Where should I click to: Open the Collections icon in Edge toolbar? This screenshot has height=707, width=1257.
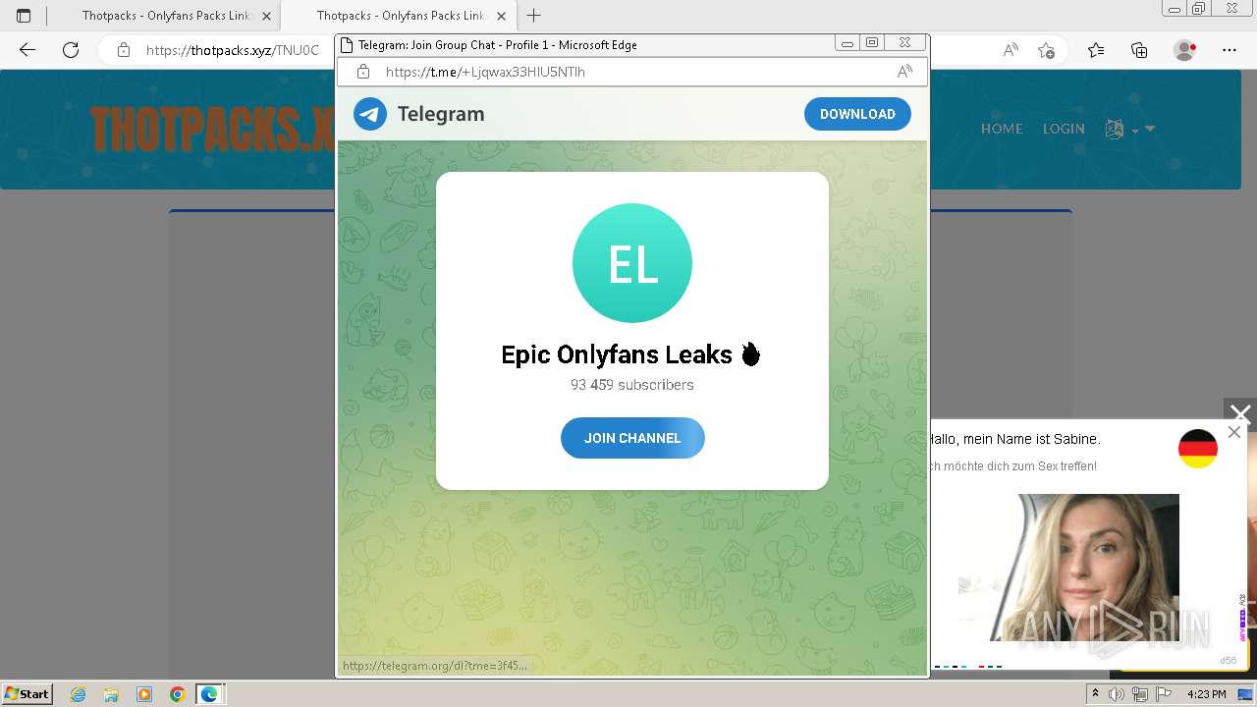coord(1139,50)
